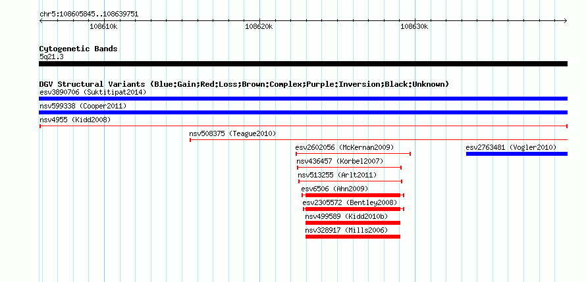Select the thin red nsv4955 loss line
This screenshot has height=282, width=586.
click(303, 126)
